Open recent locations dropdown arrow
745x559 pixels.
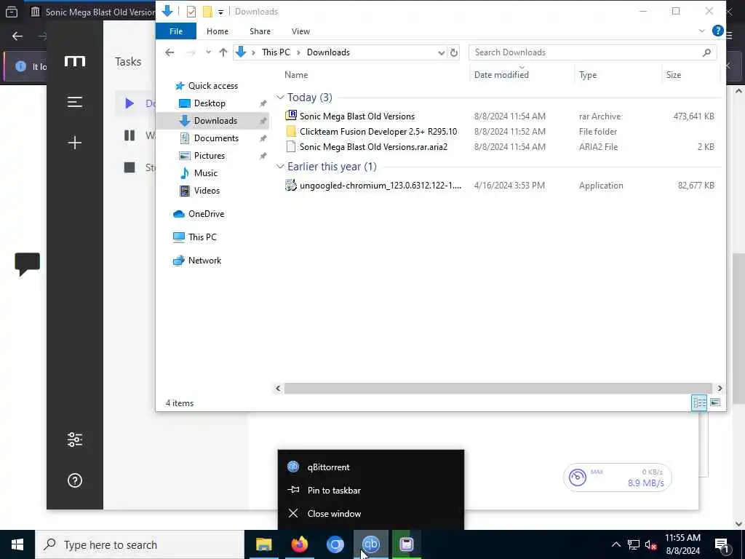click(x=208, y=52)
